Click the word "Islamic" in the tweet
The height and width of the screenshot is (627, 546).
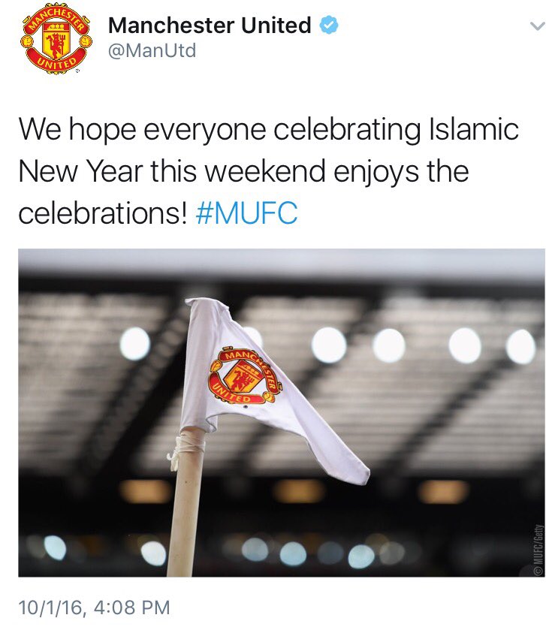coord(474,129)
